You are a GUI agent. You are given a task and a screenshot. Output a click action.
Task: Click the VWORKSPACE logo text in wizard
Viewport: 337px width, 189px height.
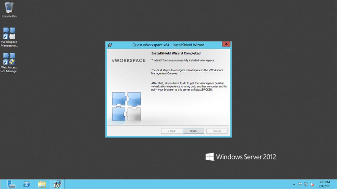(x=129, y=60)
